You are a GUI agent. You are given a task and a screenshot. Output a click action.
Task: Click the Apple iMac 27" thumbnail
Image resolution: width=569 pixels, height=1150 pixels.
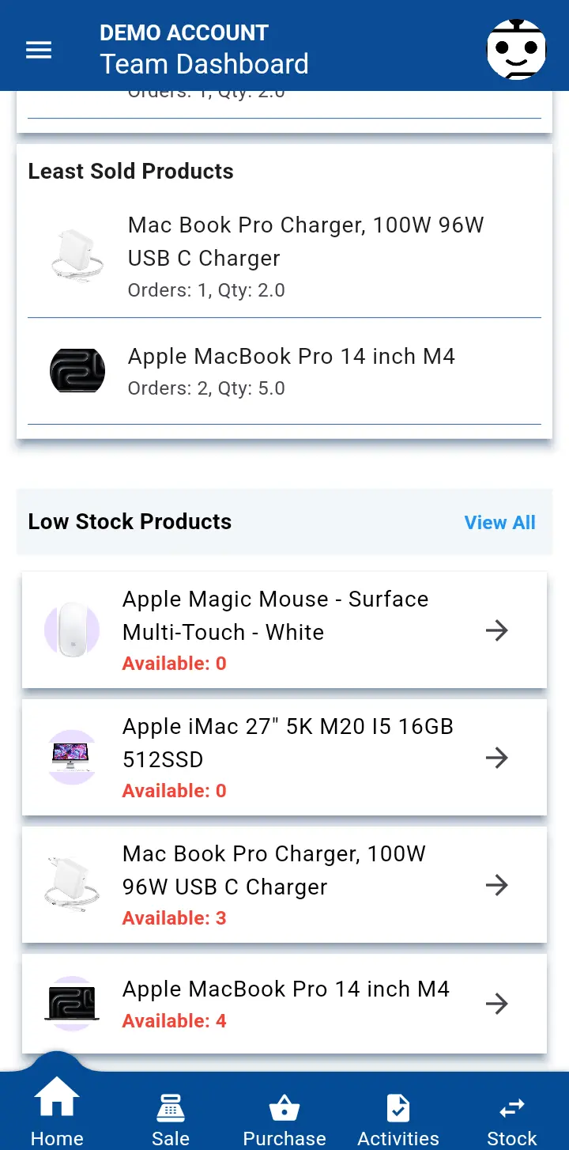click(72, 757)
